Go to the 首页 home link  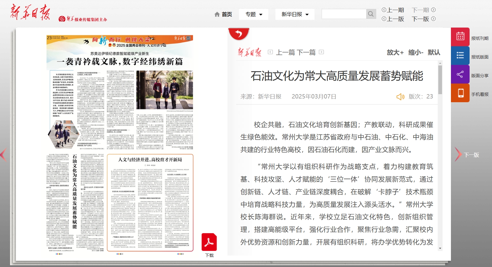coord(223,14)
